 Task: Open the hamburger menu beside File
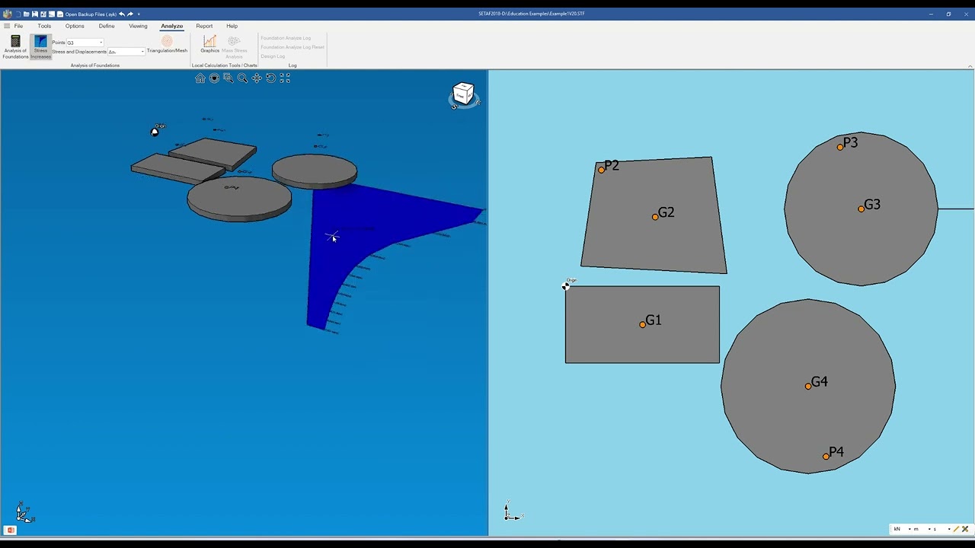tap(7, 26)
